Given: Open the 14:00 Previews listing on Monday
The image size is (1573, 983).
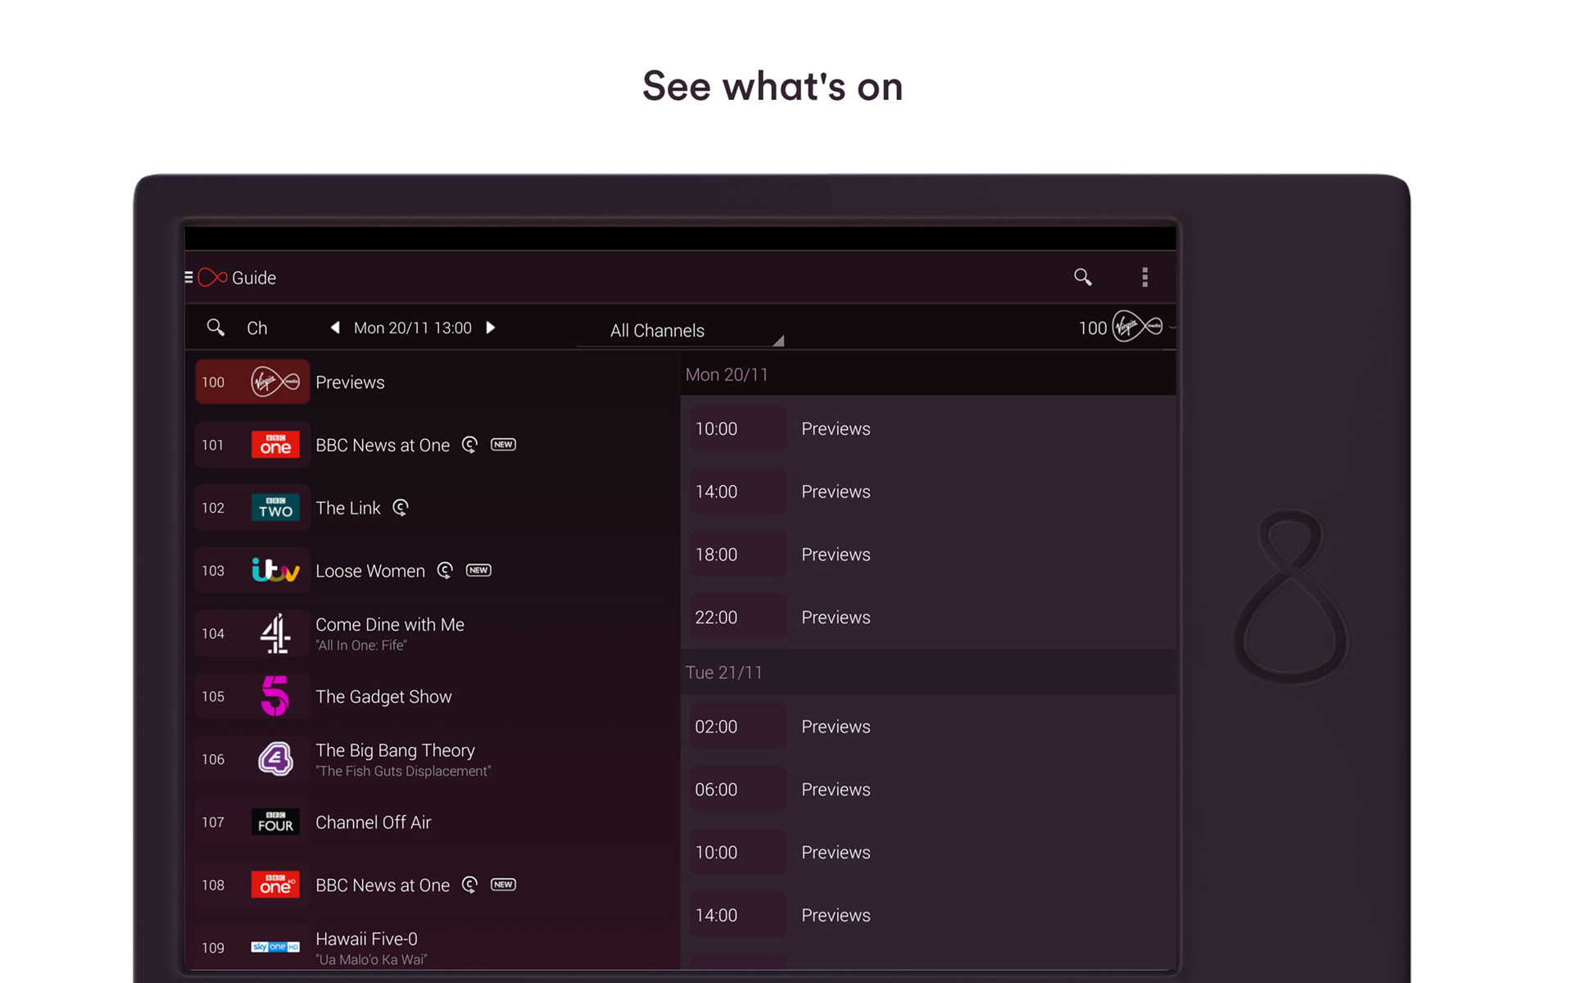Looking at the screenshot, I should pos(836,491).
